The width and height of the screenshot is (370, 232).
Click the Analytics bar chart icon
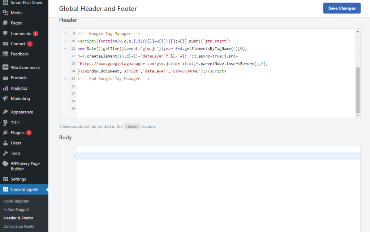[x=5, y=88]
